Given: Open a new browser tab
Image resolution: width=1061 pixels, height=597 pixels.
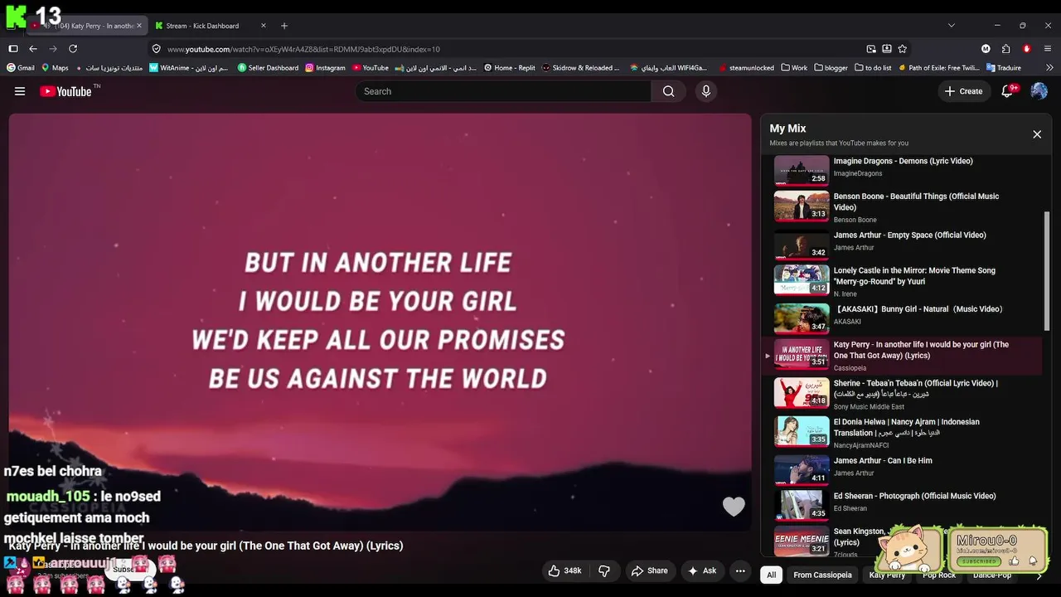Looking at the screenshot, I should (x=284, y=26).
